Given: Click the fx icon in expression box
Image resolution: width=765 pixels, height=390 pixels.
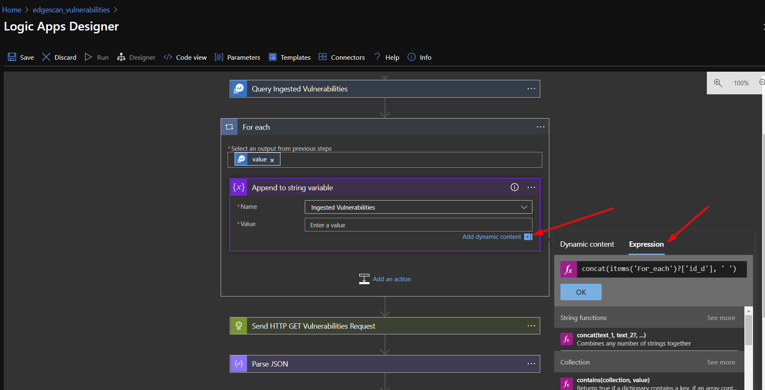Looking at the screenshot, I should tap(568, 269).
